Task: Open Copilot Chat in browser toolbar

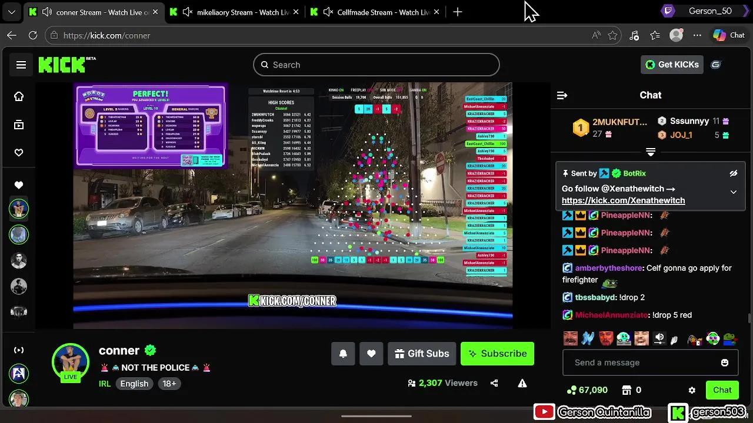Action: tap(729, 35)
